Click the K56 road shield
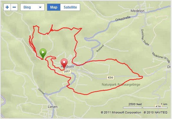 coord(110,78)
